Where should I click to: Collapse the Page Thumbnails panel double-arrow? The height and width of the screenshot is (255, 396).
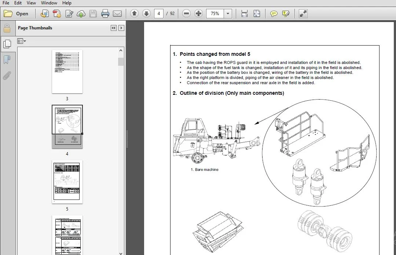[114, 28]
